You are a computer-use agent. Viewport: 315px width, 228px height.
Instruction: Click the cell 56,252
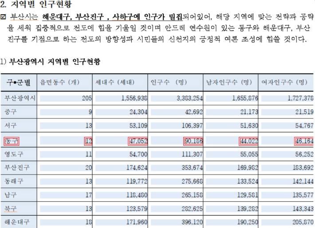tap(304, 154)
